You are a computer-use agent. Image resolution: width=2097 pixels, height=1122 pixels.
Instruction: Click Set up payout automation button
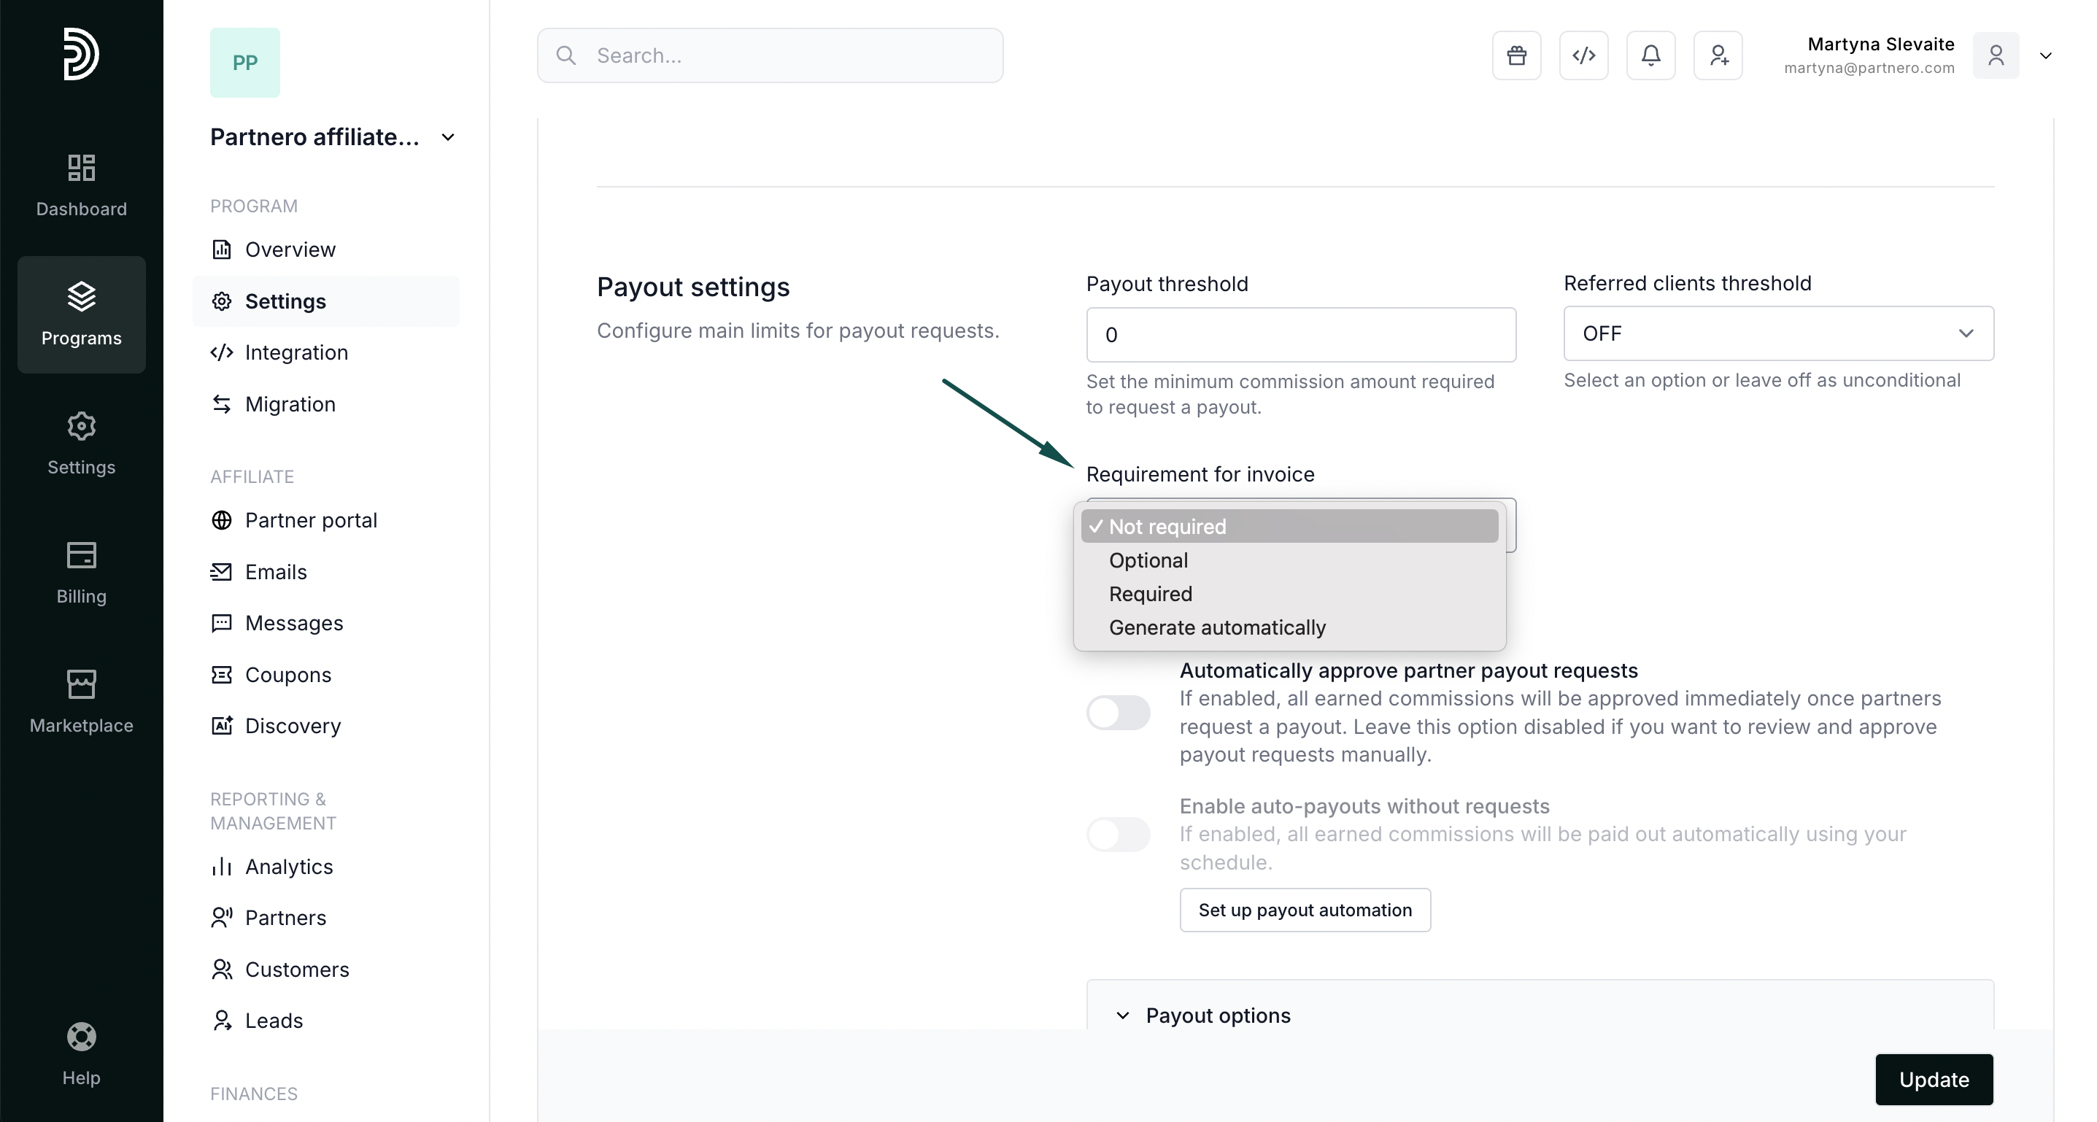[x=1304, y=910]
